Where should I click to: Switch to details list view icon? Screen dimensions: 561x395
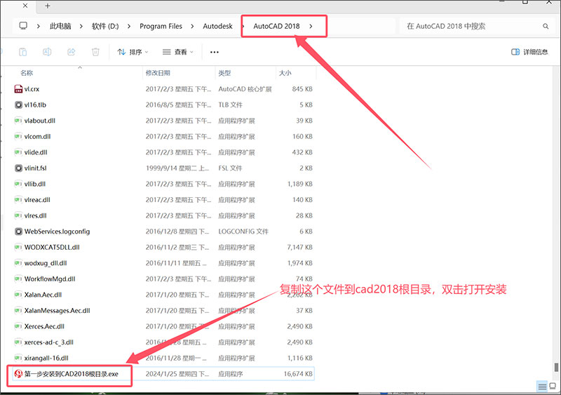(x=542, y=387)
